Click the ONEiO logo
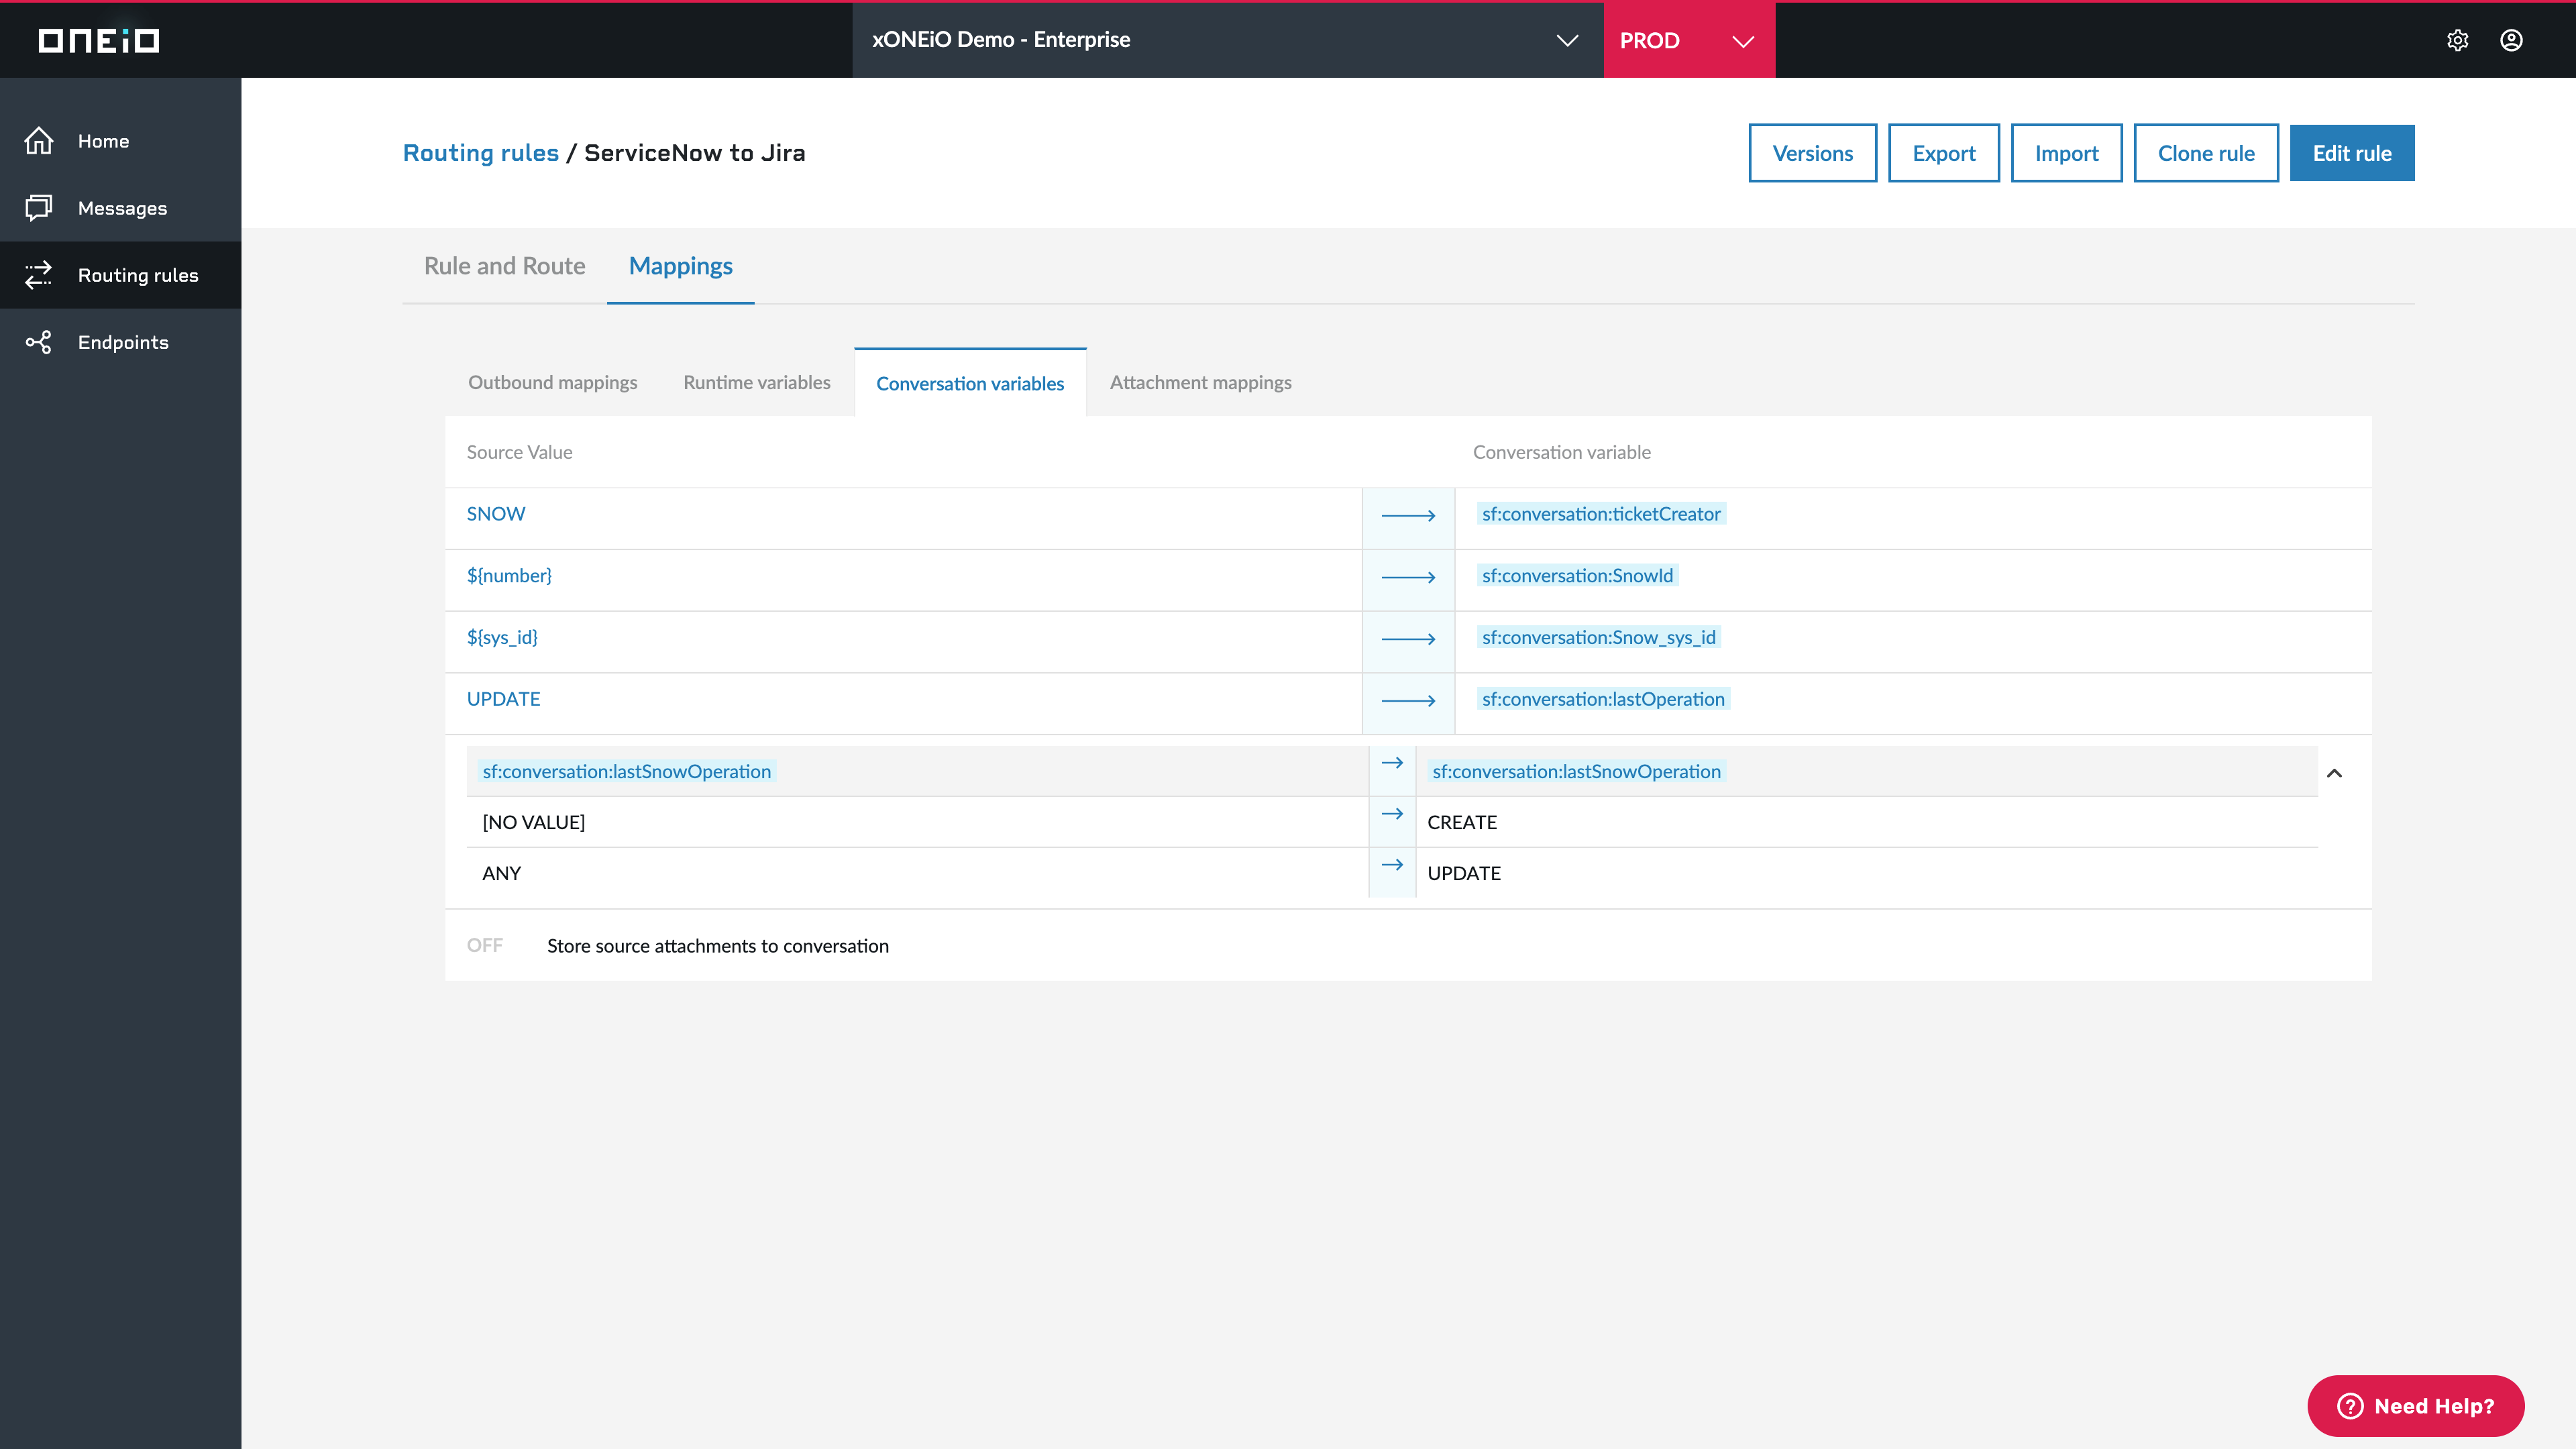 [98, 40]
